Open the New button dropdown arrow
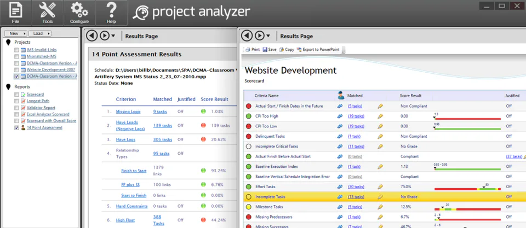Screen dimensions: 526x228 click(x=24, y=33)
